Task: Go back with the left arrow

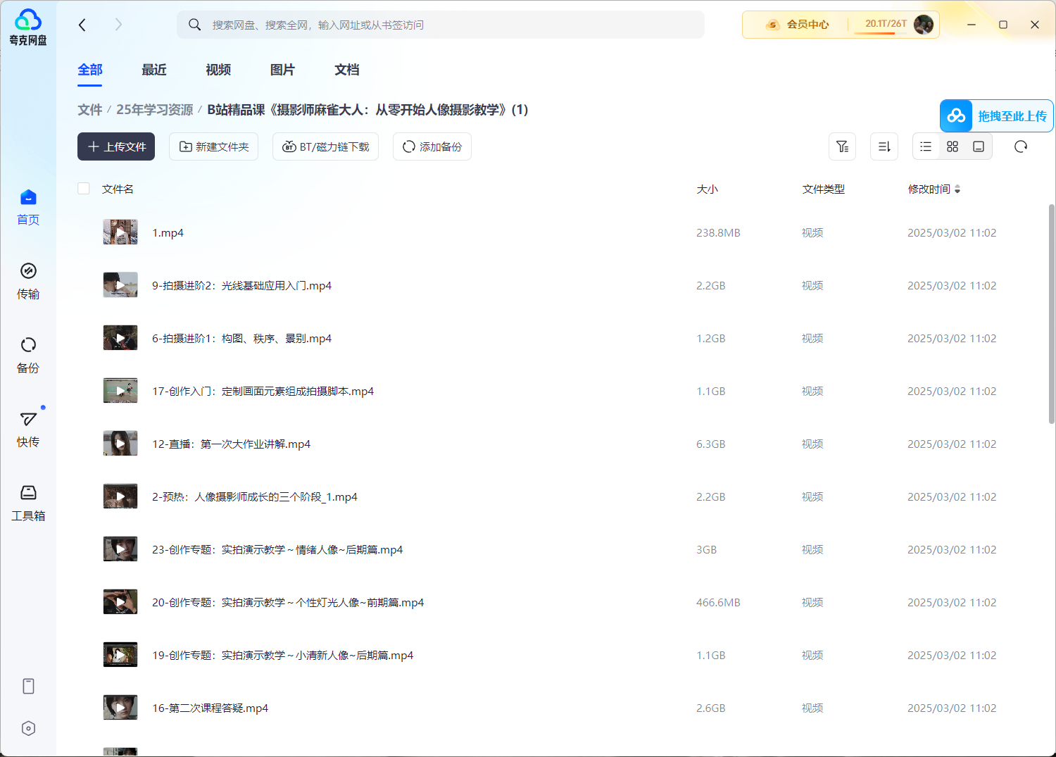Action: pyautogui.click(x=82, y=25)
